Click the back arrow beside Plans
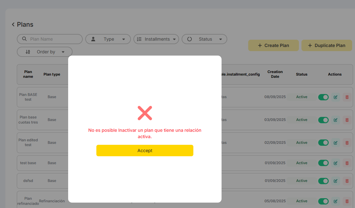The height and width of the screenshot is (208, 355). point(13,24)
